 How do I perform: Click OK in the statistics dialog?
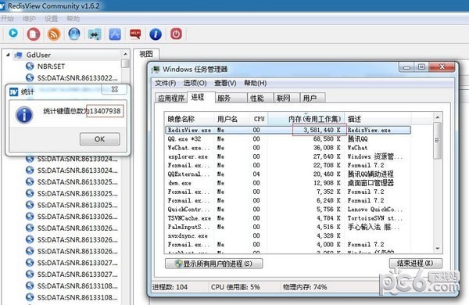tap(99, 139)
